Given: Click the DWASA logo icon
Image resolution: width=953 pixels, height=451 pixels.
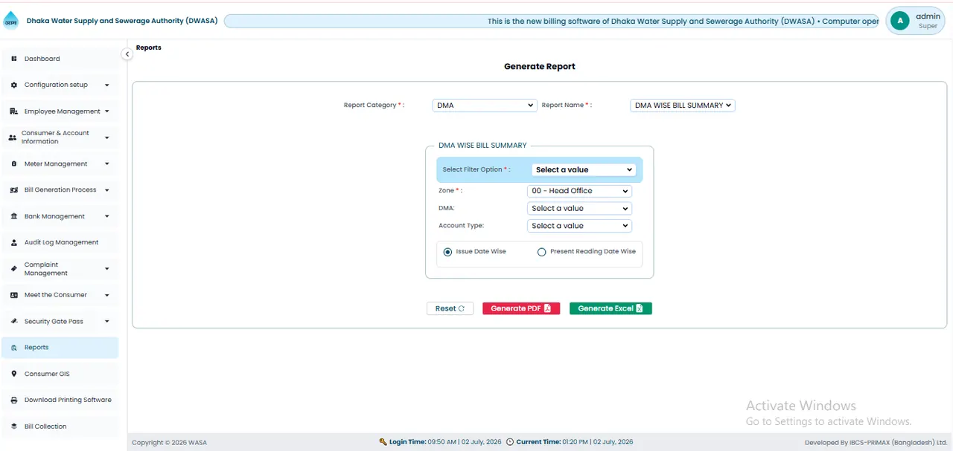Looking at the screenshot, I should 11,22.
